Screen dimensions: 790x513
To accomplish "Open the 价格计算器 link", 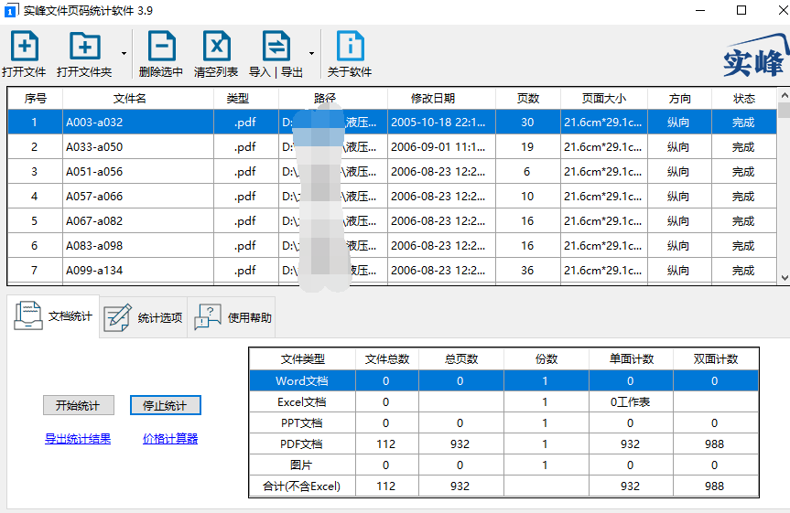I will [170, 439].
